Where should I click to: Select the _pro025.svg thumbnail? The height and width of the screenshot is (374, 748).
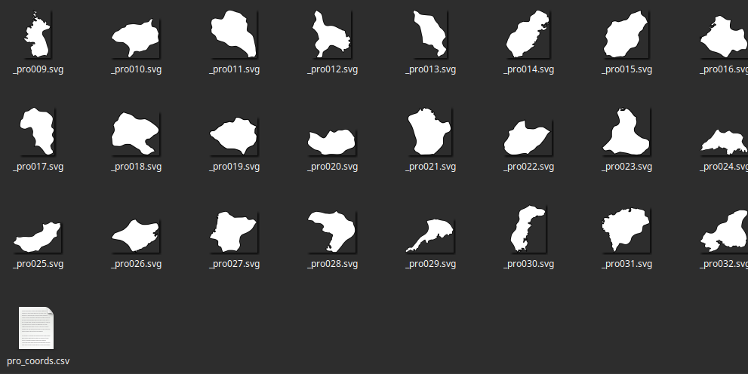click(x=38, y=238)
